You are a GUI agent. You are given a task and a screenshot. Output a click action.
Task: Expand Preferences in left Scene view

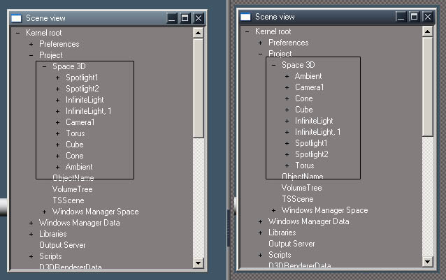[x=31, y=44]
